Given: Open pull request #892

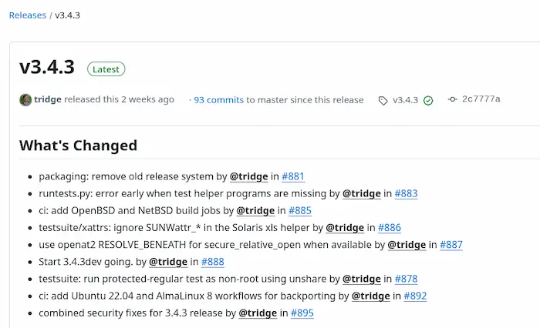Looking at the screenshot, I should click(x=415, y=296).
